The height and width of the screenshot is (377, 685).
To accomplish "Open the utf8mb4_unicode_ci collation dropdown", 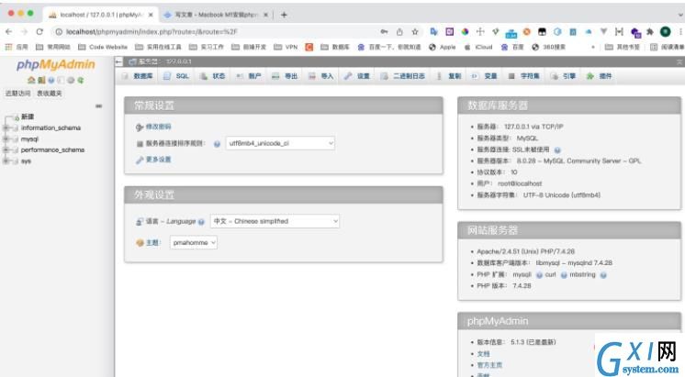I will (x=280, y=143).
